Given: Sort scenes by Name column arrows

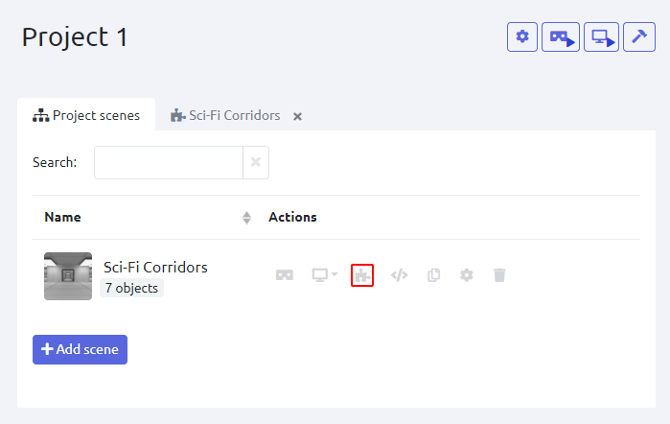Looking at the screenshot, I should 246,218.
